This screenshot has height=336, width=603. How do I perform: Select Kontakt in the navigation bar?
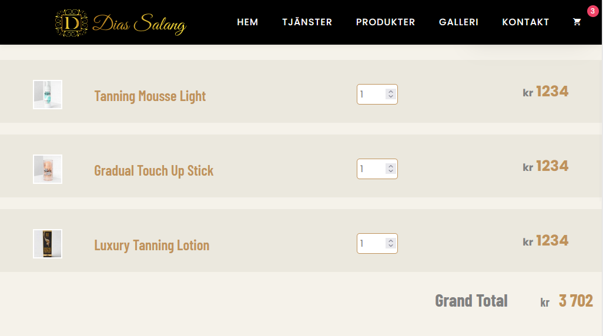(x=525, y=22)
